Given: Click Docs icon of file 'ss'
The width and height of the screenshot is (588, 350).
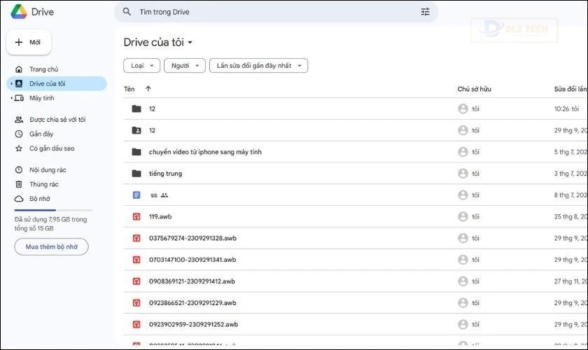Looking at the screenshot, I should click(x=136, y=195).
